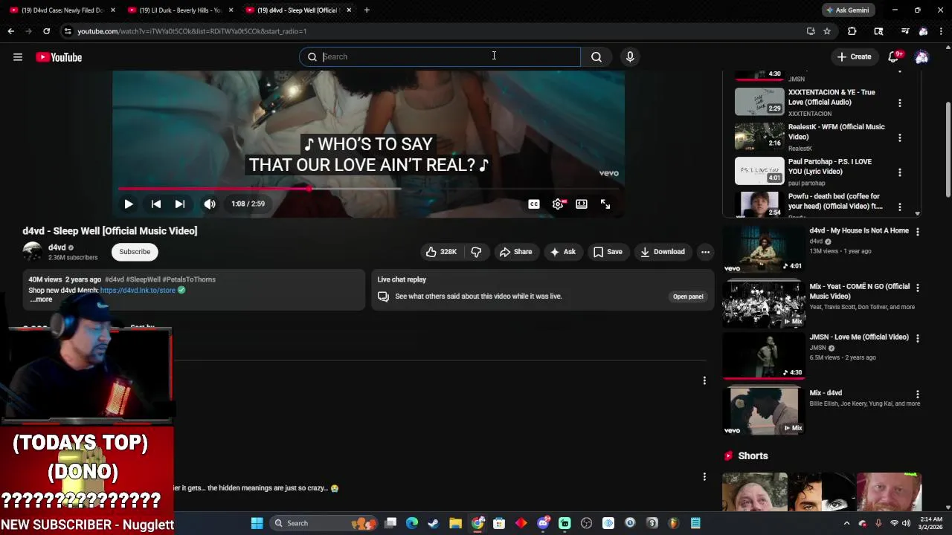Viewport: 952px width, 535px height.
Task: Click the #SleepWell hashtag
Action: [143, 279]
